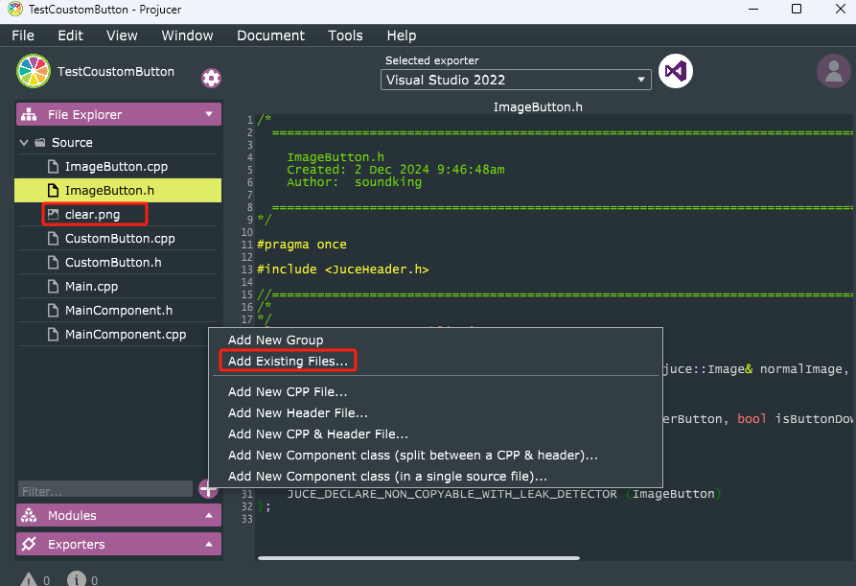Choose Add Existing Files...

435,361
